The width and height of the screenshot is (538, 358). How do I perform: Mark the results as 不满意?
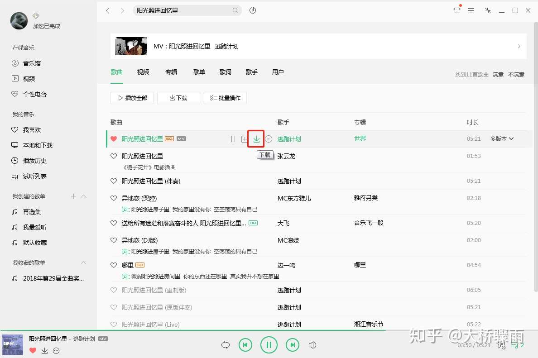pos(516,74)
